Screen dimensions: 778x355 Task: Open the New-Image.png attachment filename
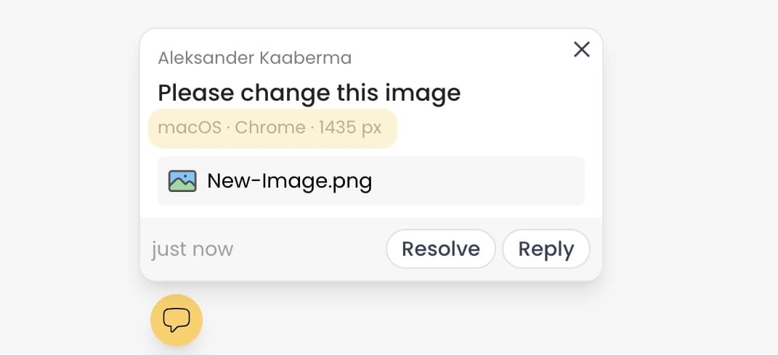(289, 180)
